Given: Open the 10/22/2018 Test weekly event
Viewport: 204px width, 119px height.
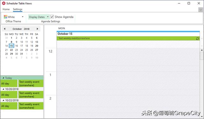Looking at the screenshot, I should coord(31,106).
